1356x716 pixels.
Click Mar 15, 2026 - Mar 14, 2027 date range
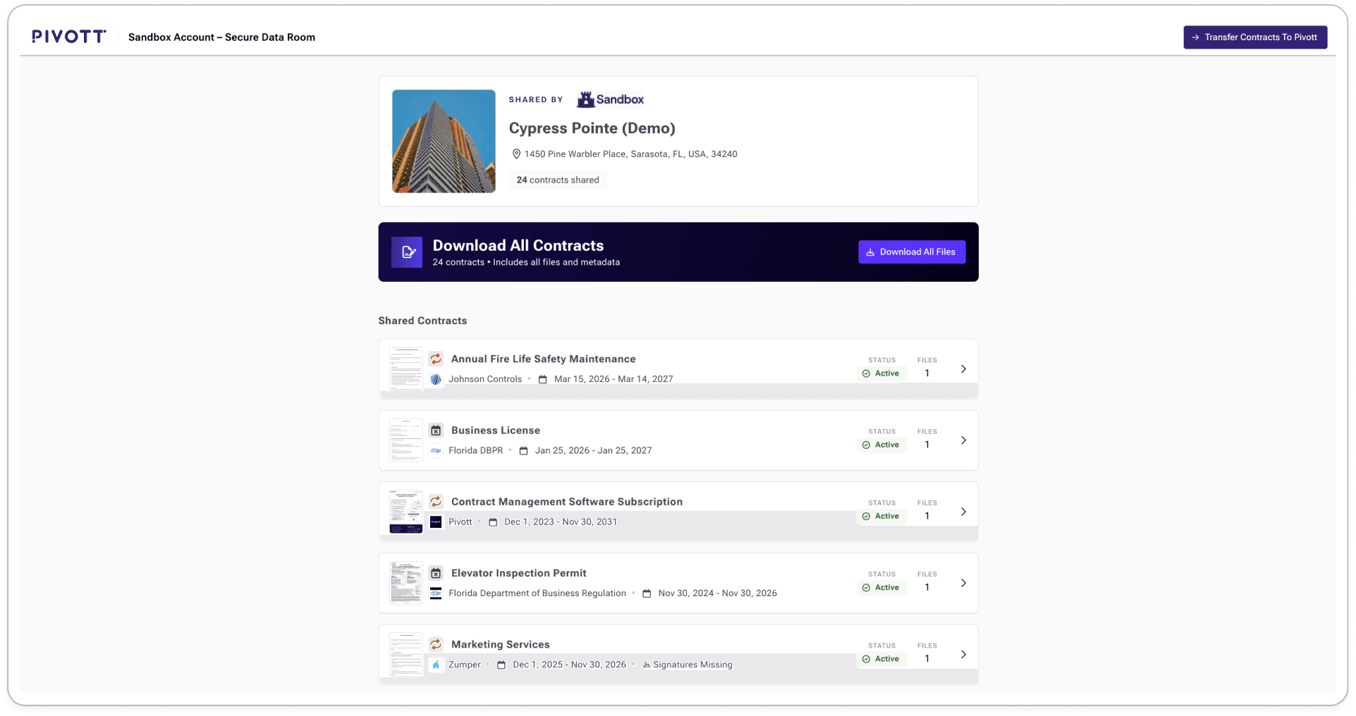click(613, 379)
